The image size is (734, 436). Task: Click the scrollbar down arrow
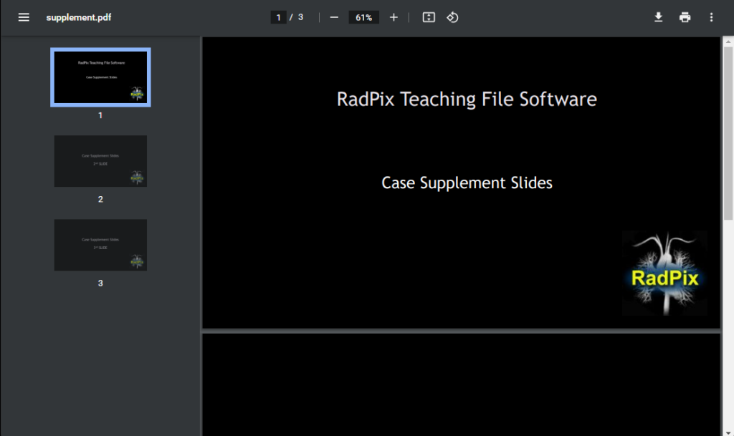[x=728, y=432]
